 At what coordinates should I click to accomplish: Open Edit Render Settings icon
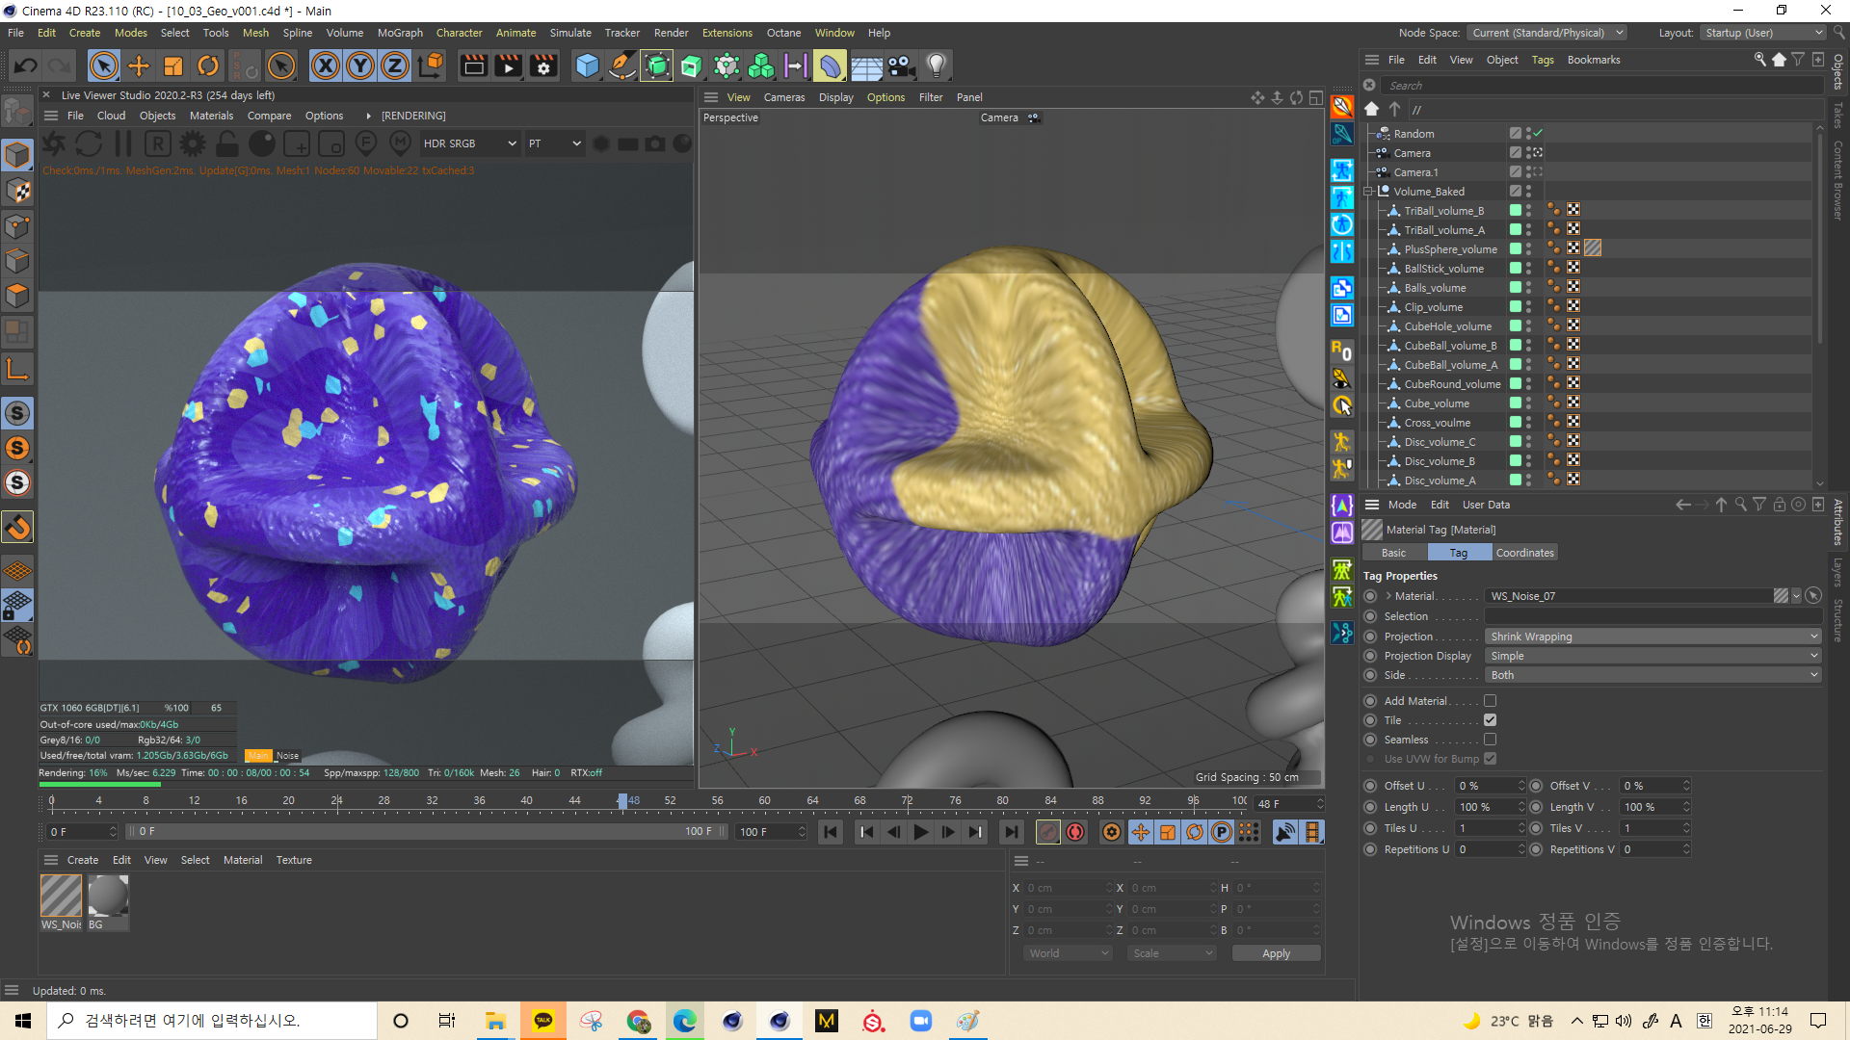point(543,65)
